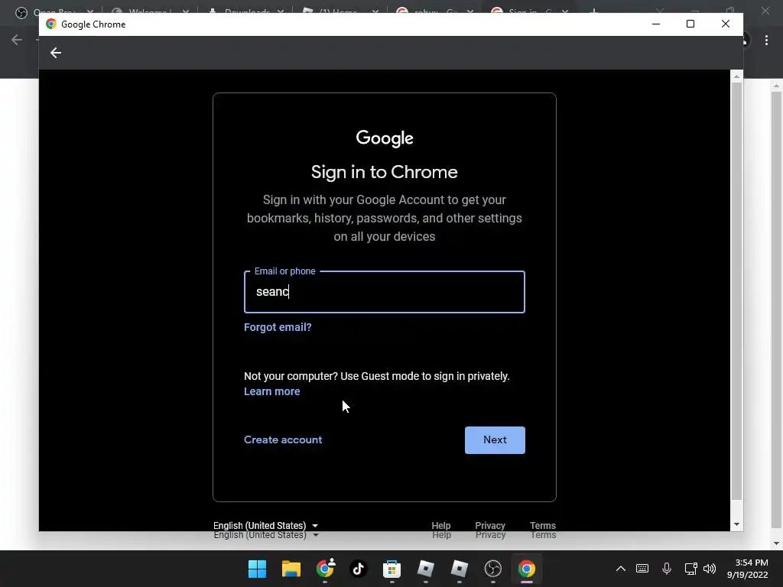
Task: Open the network tray icon
Action: tap(691, 569)
